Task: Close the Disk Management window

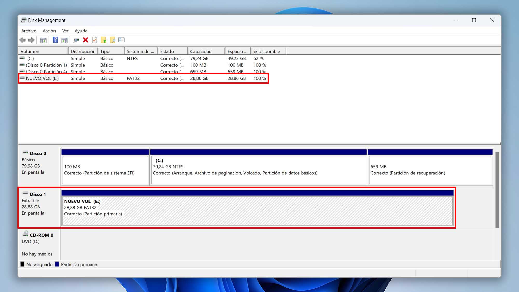Action: click(492, 20)
